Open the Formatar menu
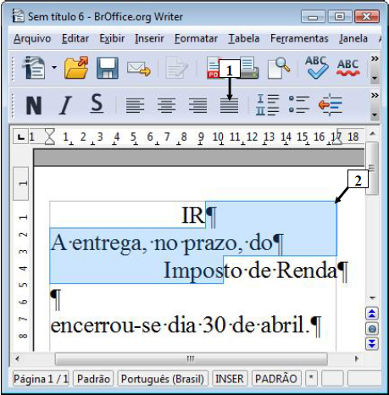Screen dimensions: 389x395 tap(196, 38)
